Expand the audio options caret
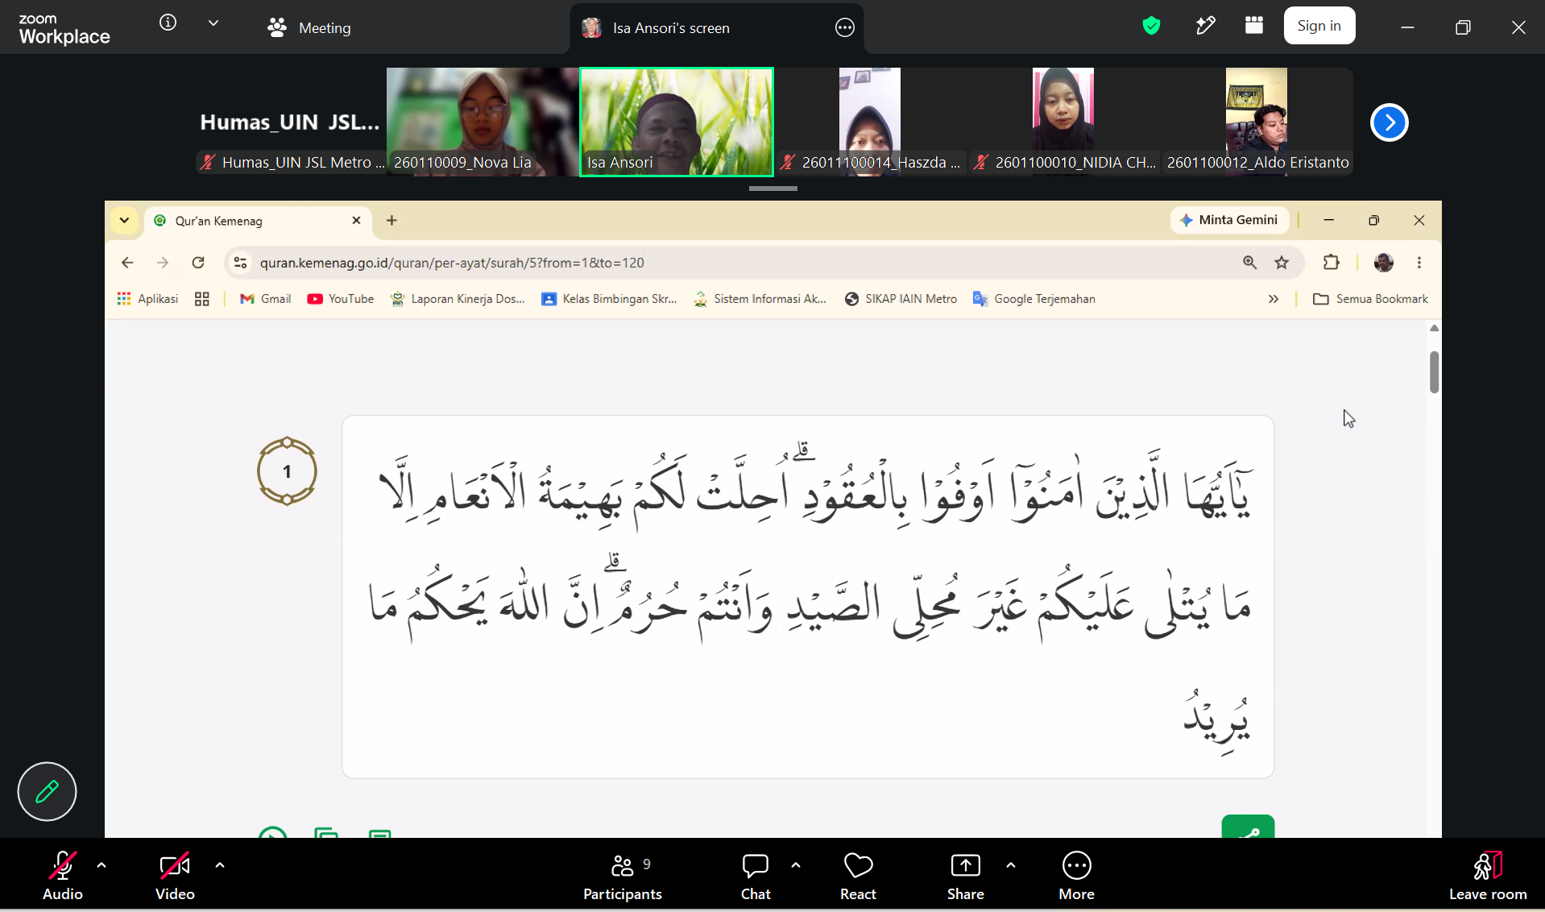The image size is (1545, 912). [x=101, y=865]
